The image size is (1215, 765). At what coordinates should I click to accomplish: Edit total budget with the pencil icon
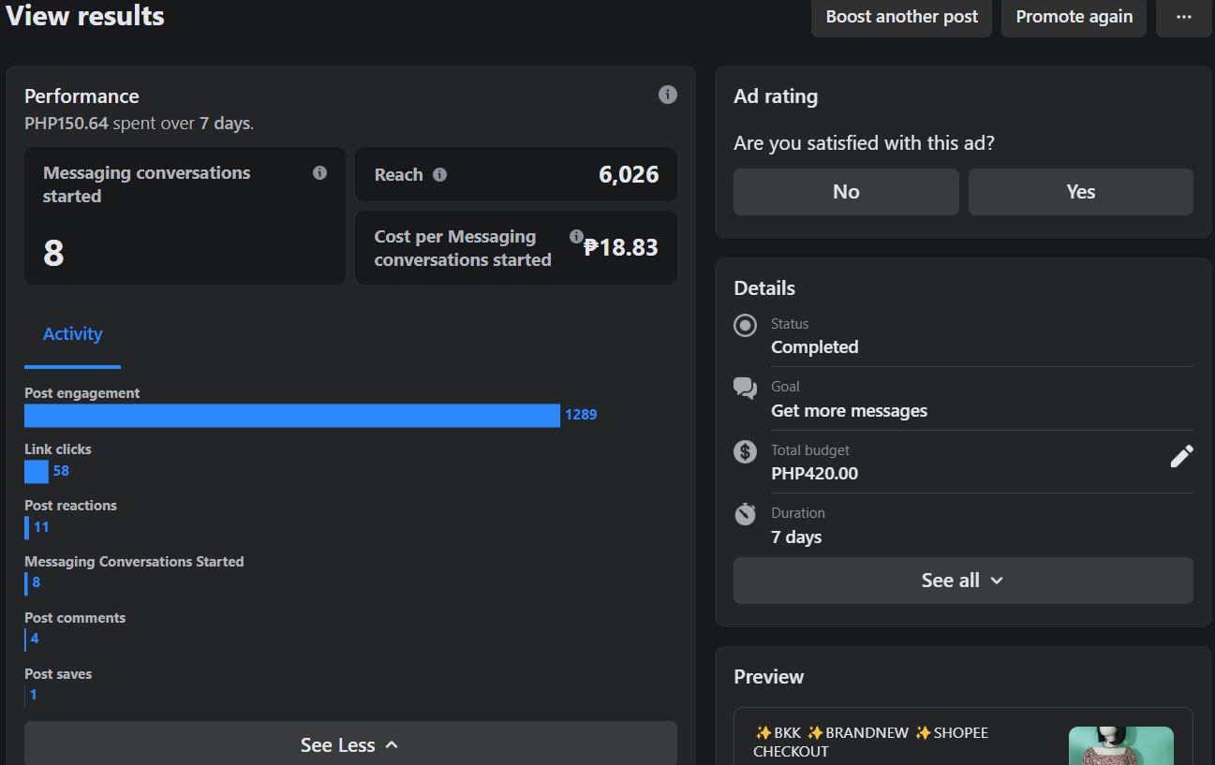[1181, 456]
